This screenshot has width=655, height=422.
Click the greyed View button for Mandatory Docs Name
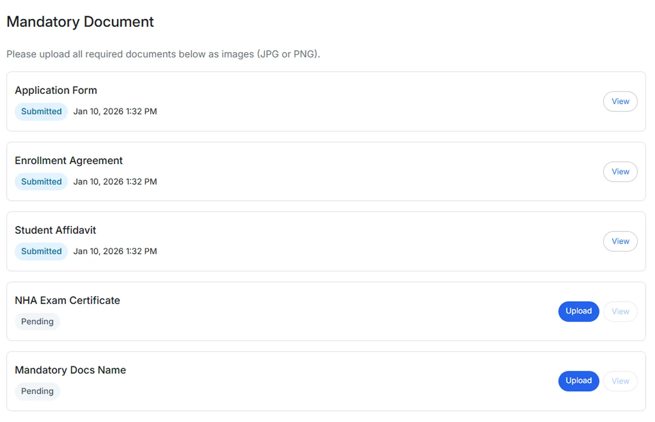point(620,381)
